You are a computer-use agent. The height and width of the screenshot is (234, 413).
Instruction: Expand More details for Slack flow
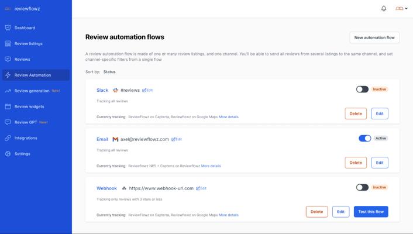[228, 117]
